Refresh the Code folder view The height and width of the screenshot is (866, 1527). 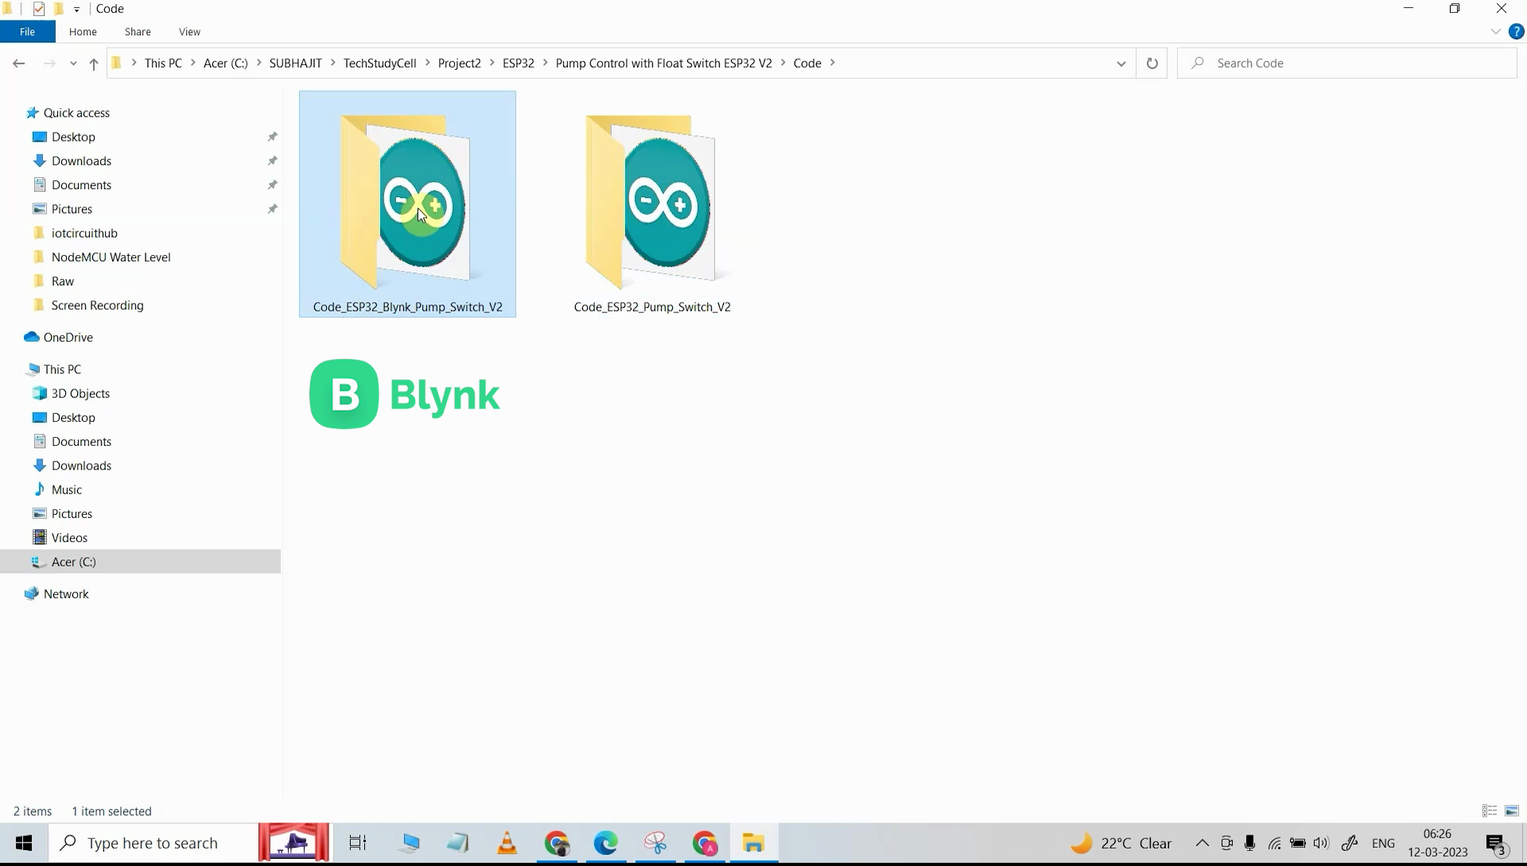[x=1151, y=63]
